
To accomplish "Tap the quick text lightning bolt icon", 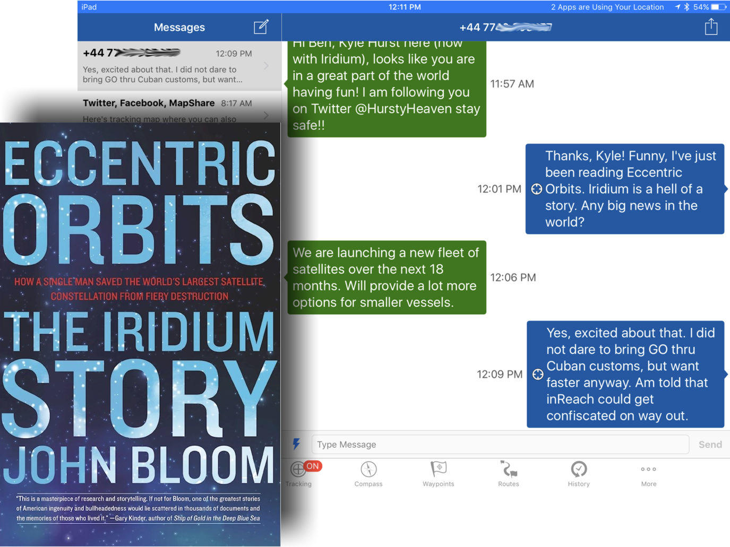I will tap(296, 444).
